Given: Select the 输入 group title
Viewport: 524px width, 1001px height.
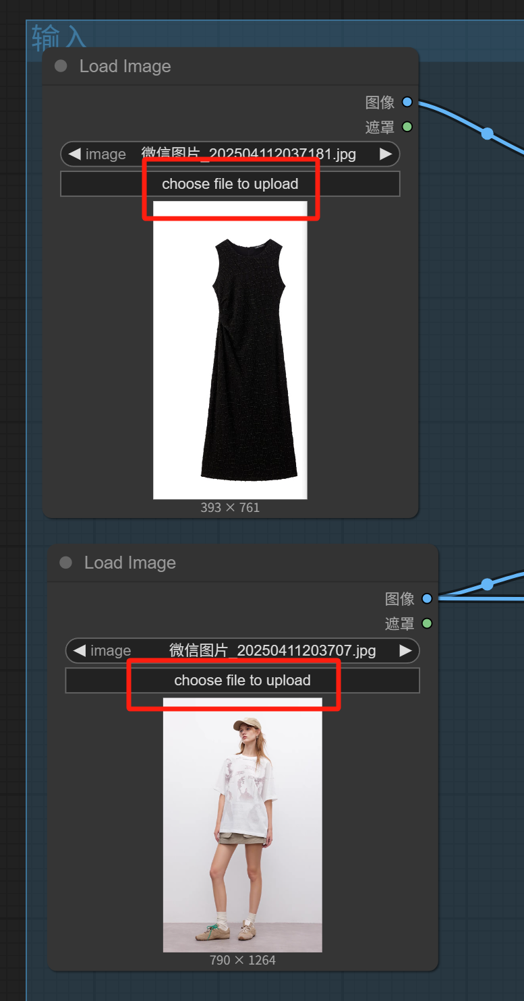Looking at the screenshot, I should point(59,38).
